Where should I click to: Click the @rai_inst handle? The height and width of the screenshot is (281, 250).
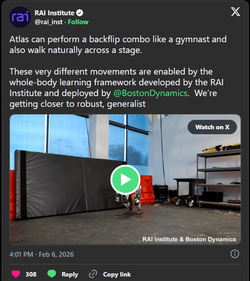click(x=48, y=22)
